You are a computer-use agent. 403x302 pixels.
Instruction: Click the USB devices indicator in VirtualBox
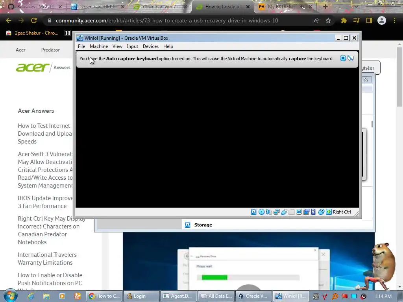point(284,212)
